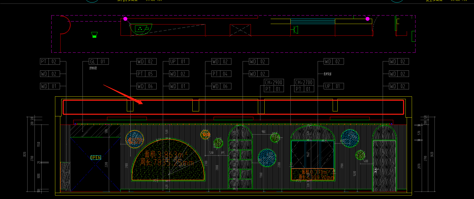Click the hatched panel above OPEN door

pyautogui.click(x=95, y=131)
